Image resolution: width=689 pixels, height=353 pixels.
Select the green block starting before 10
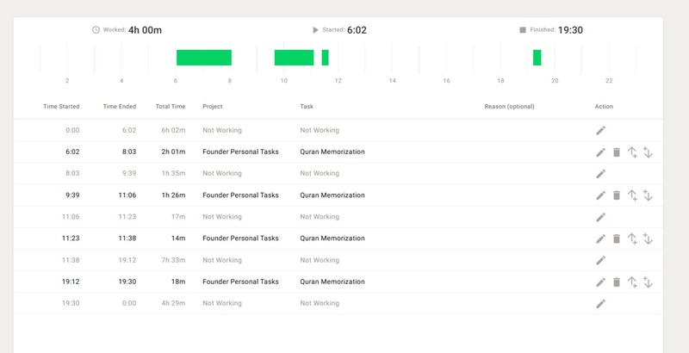294,58
